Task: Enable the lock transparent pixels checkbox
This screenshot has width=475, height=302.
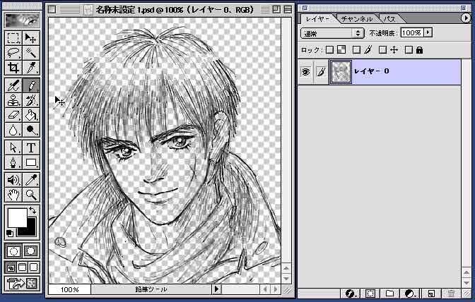Action: pyautogui.click(x=329, y=50)
